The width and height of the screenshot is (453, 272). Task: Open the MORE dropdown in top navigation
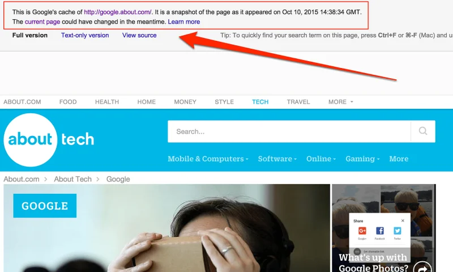point(340,102)
